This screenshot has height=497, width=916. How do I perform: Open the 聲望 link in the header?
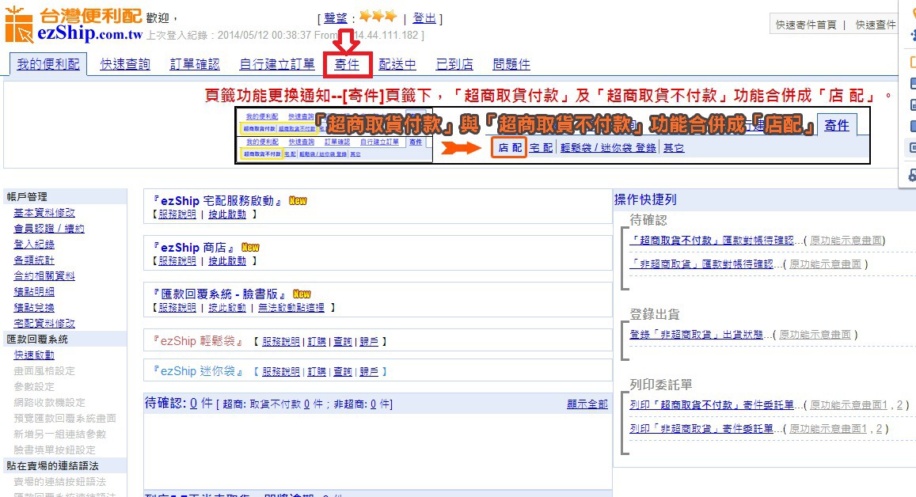coord(336,19)
